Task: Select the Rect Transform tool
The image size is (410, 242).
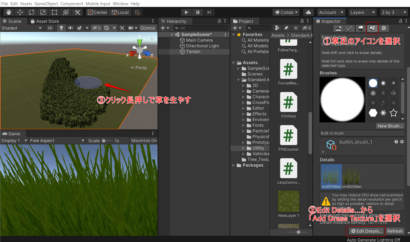Action: pos(54,12)
